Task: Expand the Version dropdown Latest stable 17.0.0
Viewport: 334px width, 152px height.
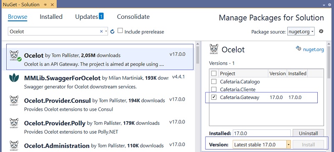Action: point(261,144)
